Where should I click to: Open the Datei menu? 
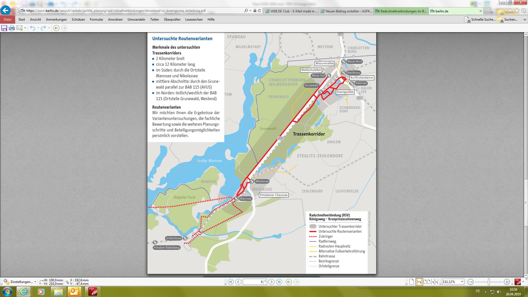tap(7, 20)
